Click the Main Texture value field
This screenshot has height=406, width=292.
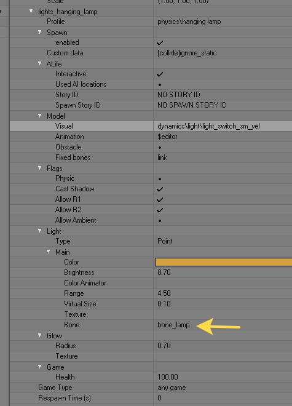click(223, 314)
